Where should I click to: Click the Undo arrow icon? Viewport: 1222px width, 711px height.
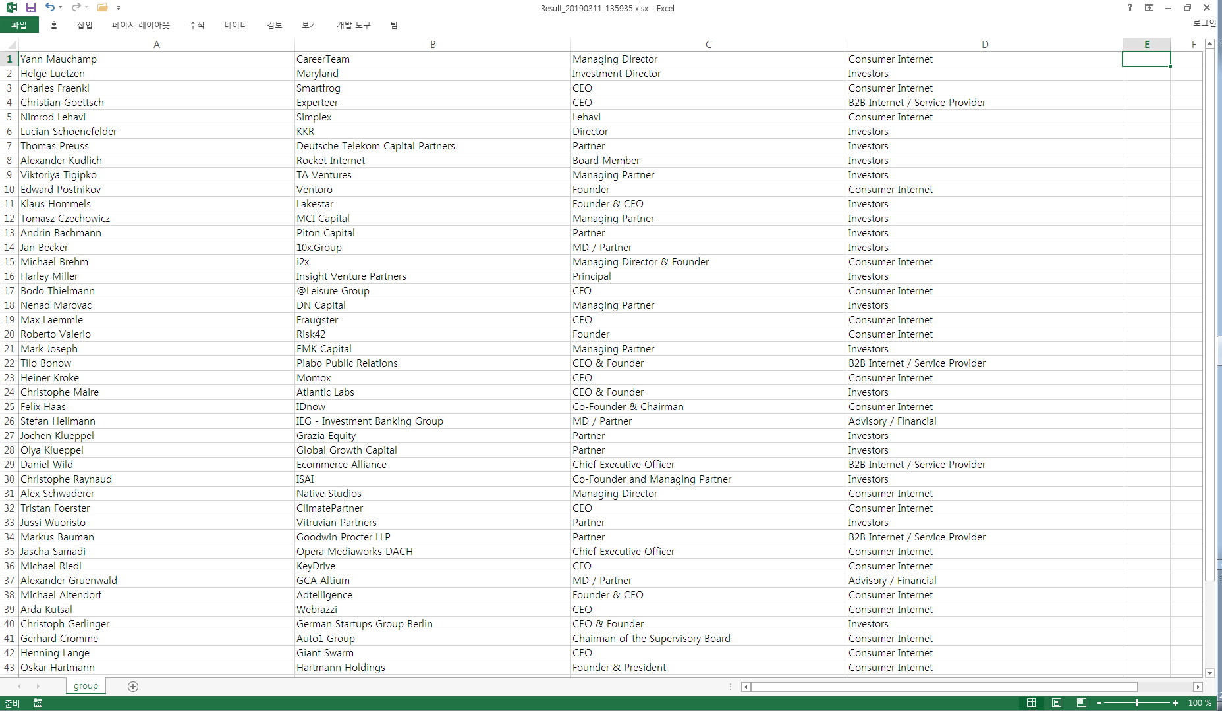coord(49,7)
